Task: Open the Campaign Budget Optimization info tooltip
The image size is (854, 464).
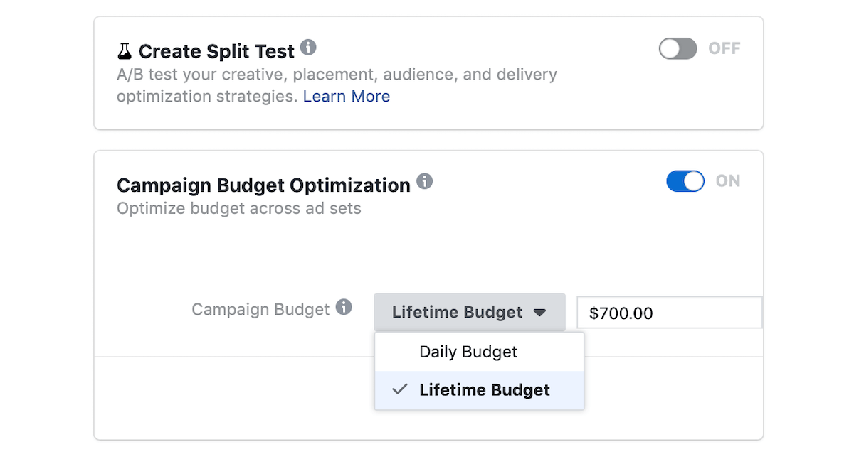Action: point(426,181)
